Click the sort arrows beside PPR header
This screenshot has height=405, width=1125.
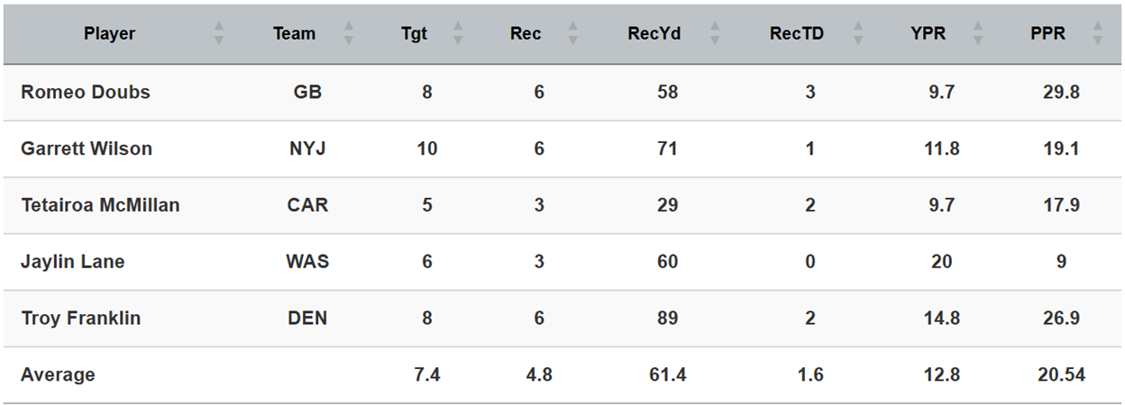pos(1097,34)
